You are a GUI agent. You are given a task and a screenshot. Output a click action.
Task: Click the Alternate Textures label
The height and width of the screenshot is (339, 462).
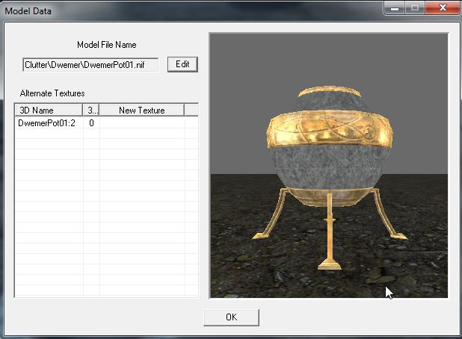pos(52,93)
